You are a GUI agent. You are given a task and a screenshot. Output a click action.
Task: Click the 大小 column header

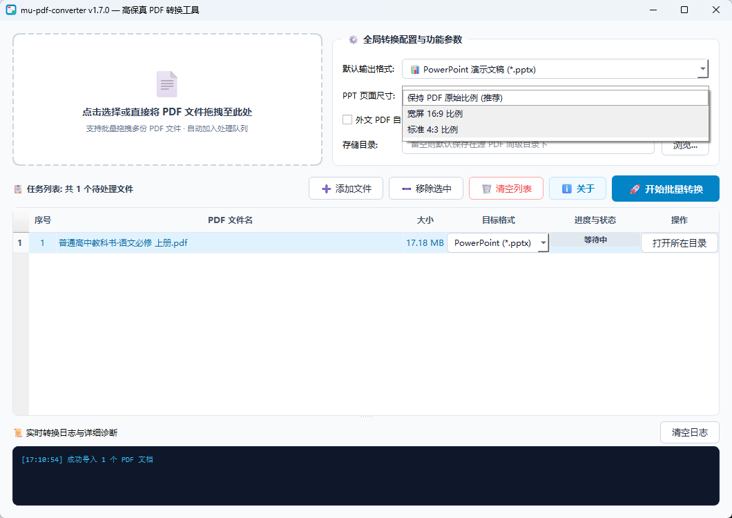tap(425, 220)
